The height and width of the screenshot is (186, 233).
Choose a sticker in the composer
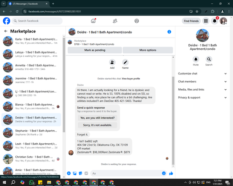click(x=81, y=173)
